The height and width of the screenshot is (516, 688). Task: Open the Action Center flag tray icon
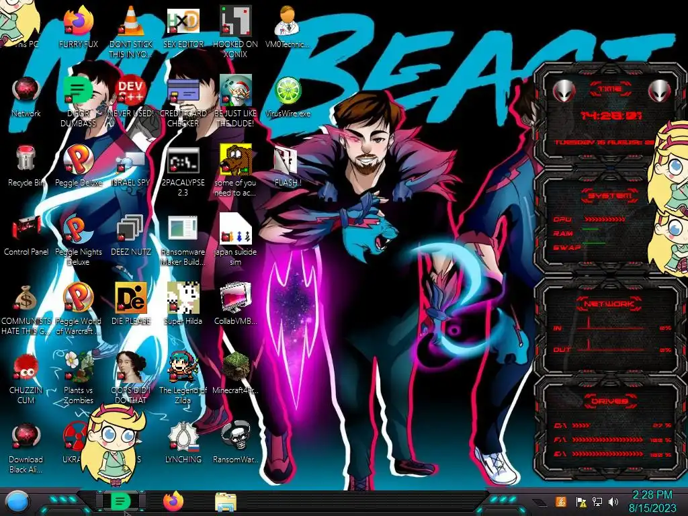(x=580, y=501)
